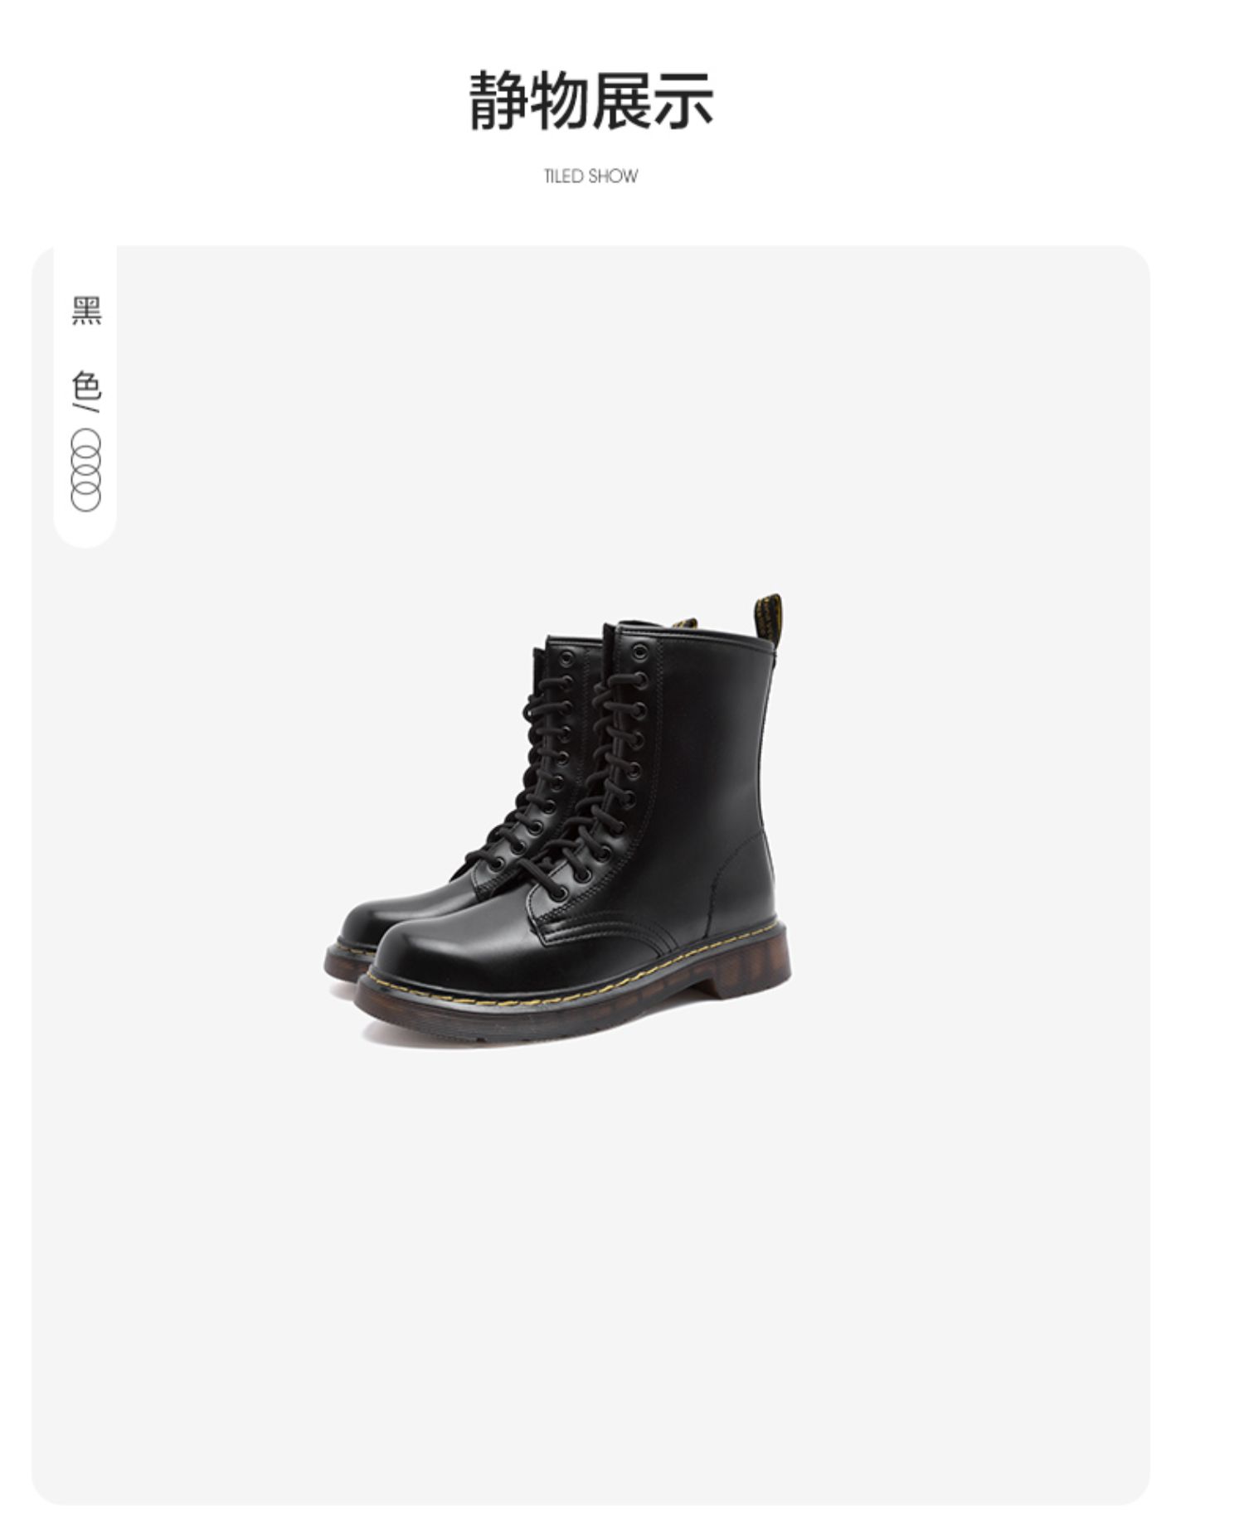Click the 黑 character in side label
The height and width of the screenshot is (1540, 1244).
(x=85, y=311)
